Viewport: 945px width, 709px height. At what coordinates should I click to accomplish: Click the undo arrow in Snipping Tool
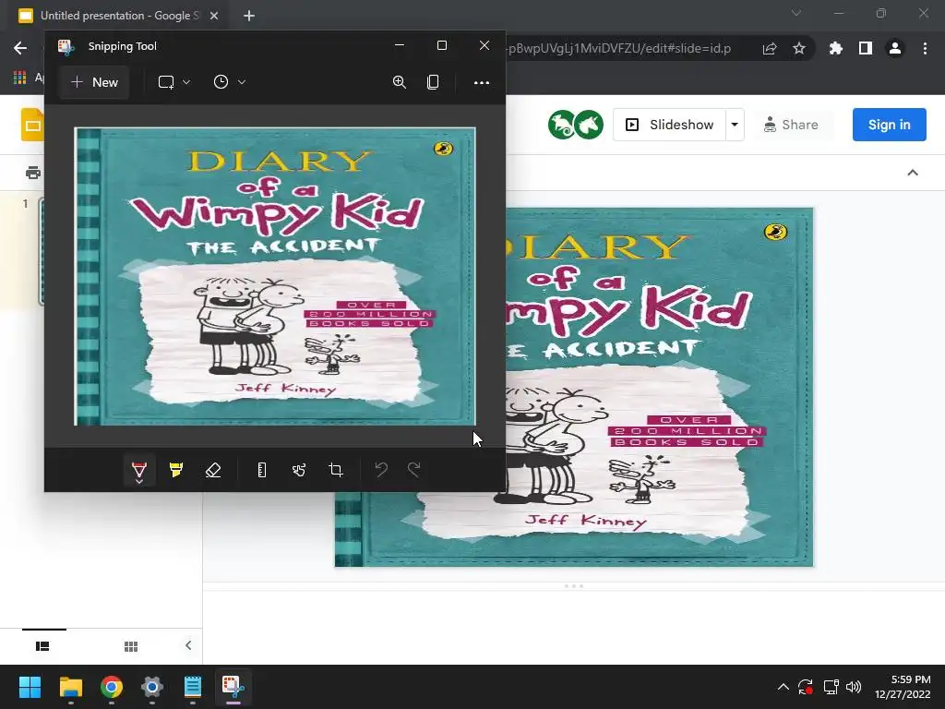[381, 469]
